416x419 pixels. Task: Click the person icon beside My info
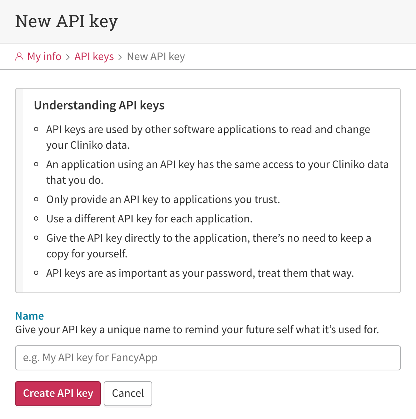(19, 56)
